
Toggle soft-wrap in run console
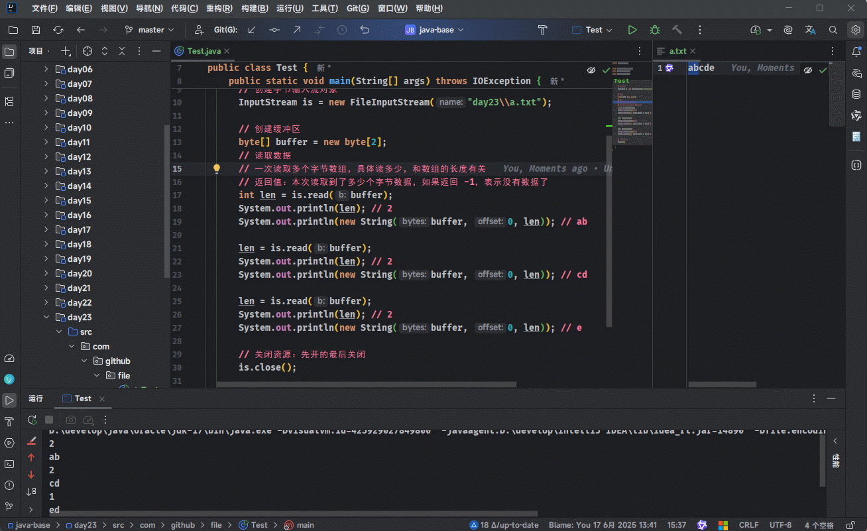(x=31, y=491)
